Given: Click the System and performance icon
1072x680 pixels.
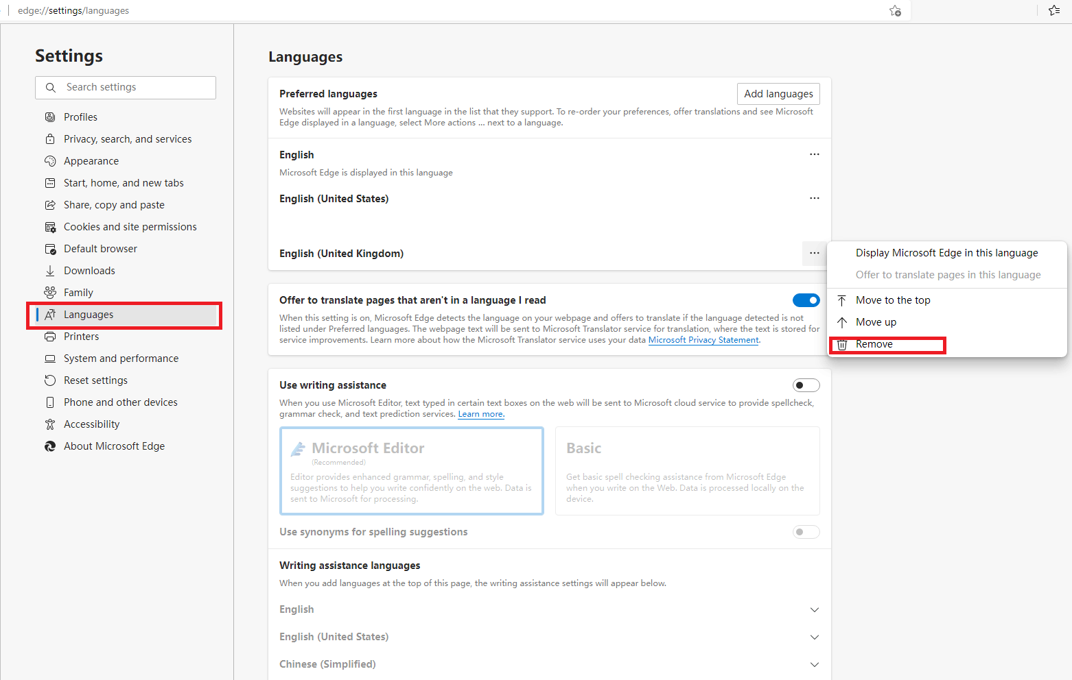Looking at the screenshot, I should click(50, 359).
